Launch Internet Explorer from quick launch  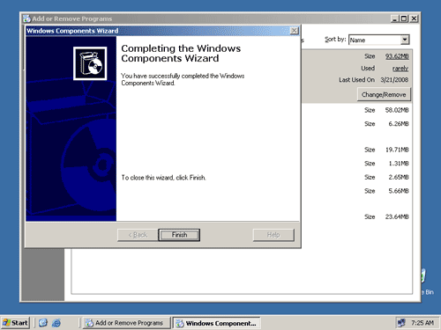coord(56,323)
